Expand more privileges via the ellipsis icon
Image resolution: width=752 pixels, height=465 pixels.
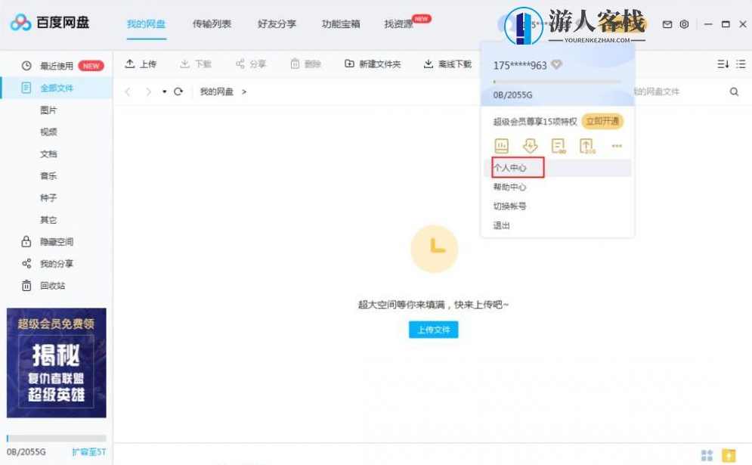[x=617, y=146]
